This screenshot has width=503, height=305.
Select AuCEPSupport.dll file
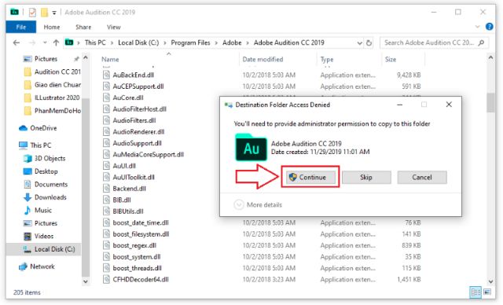[138, 86]
